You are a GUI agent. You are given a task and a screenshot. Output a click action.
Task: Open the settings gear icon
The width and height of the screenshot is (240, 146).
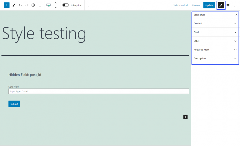[x=228, y=5]
